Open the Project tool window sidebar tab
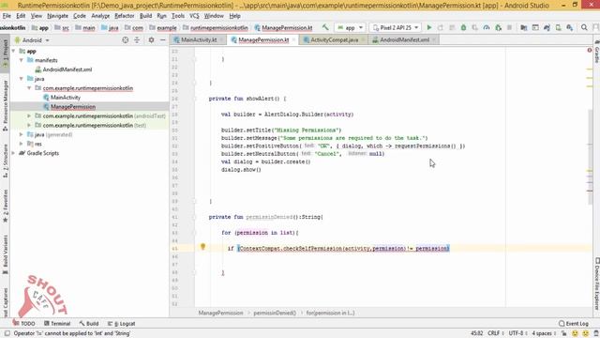This screenshot has width=600, height=338. point(5,54)
